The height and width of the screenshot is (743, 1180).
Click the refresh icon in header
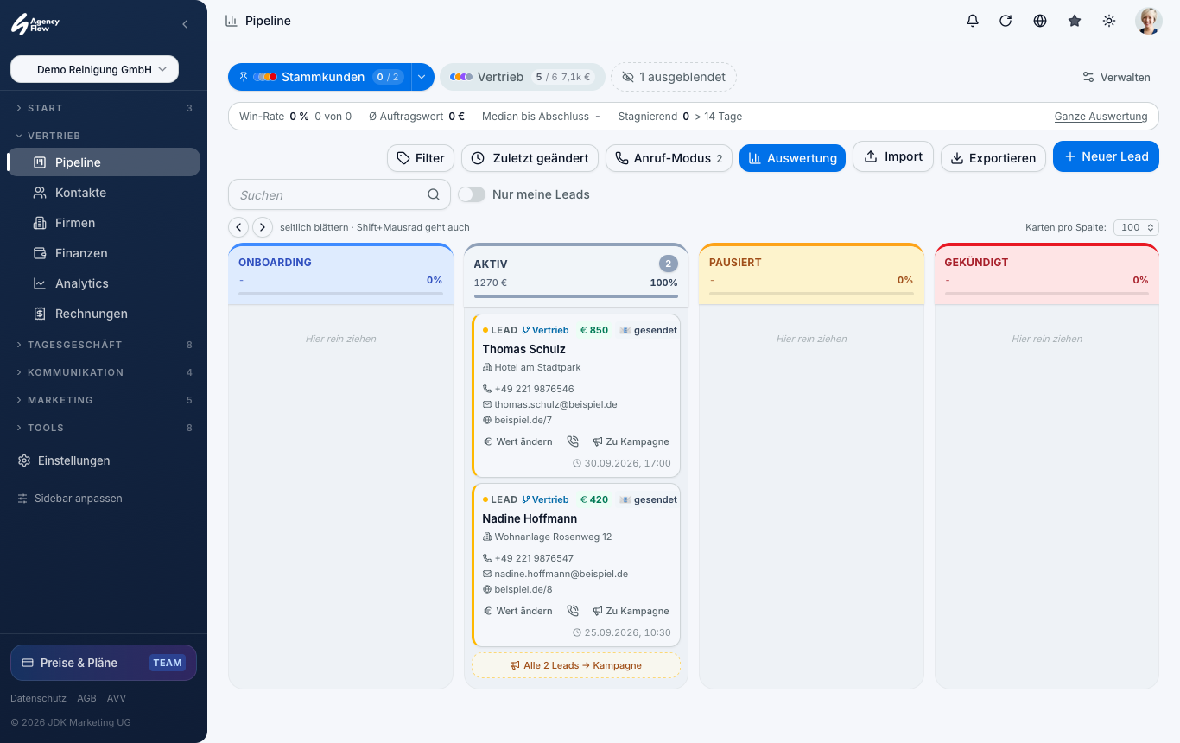pos(1006,21)
